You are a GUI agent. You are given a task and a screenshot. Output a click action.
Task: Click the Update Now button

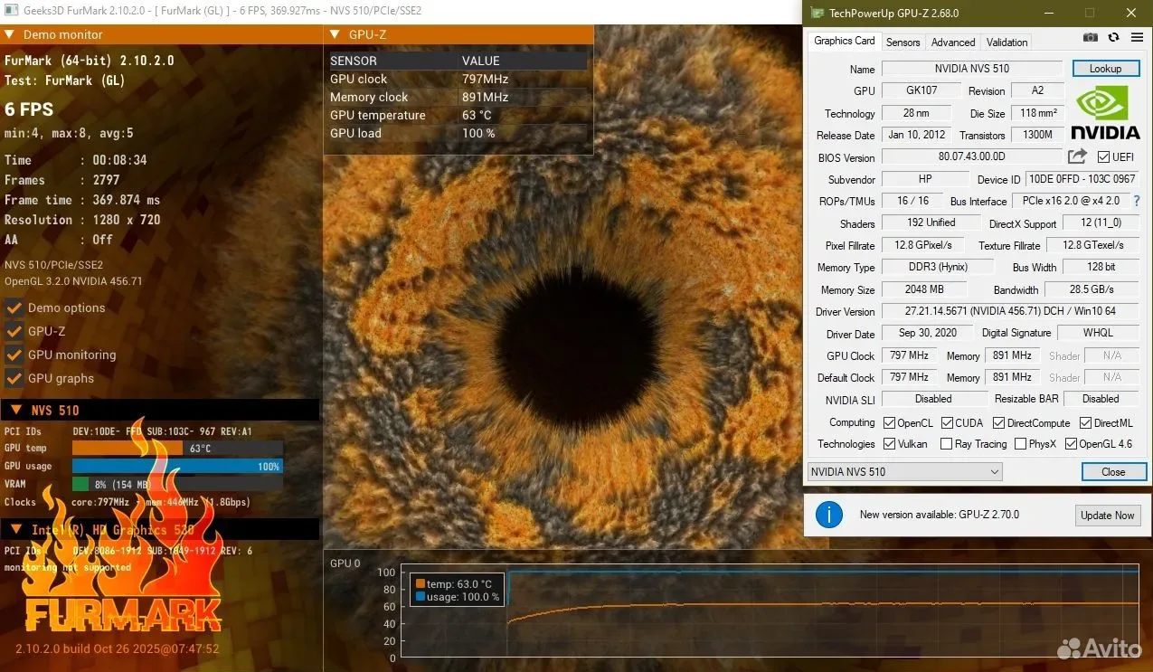(1107, 516)
